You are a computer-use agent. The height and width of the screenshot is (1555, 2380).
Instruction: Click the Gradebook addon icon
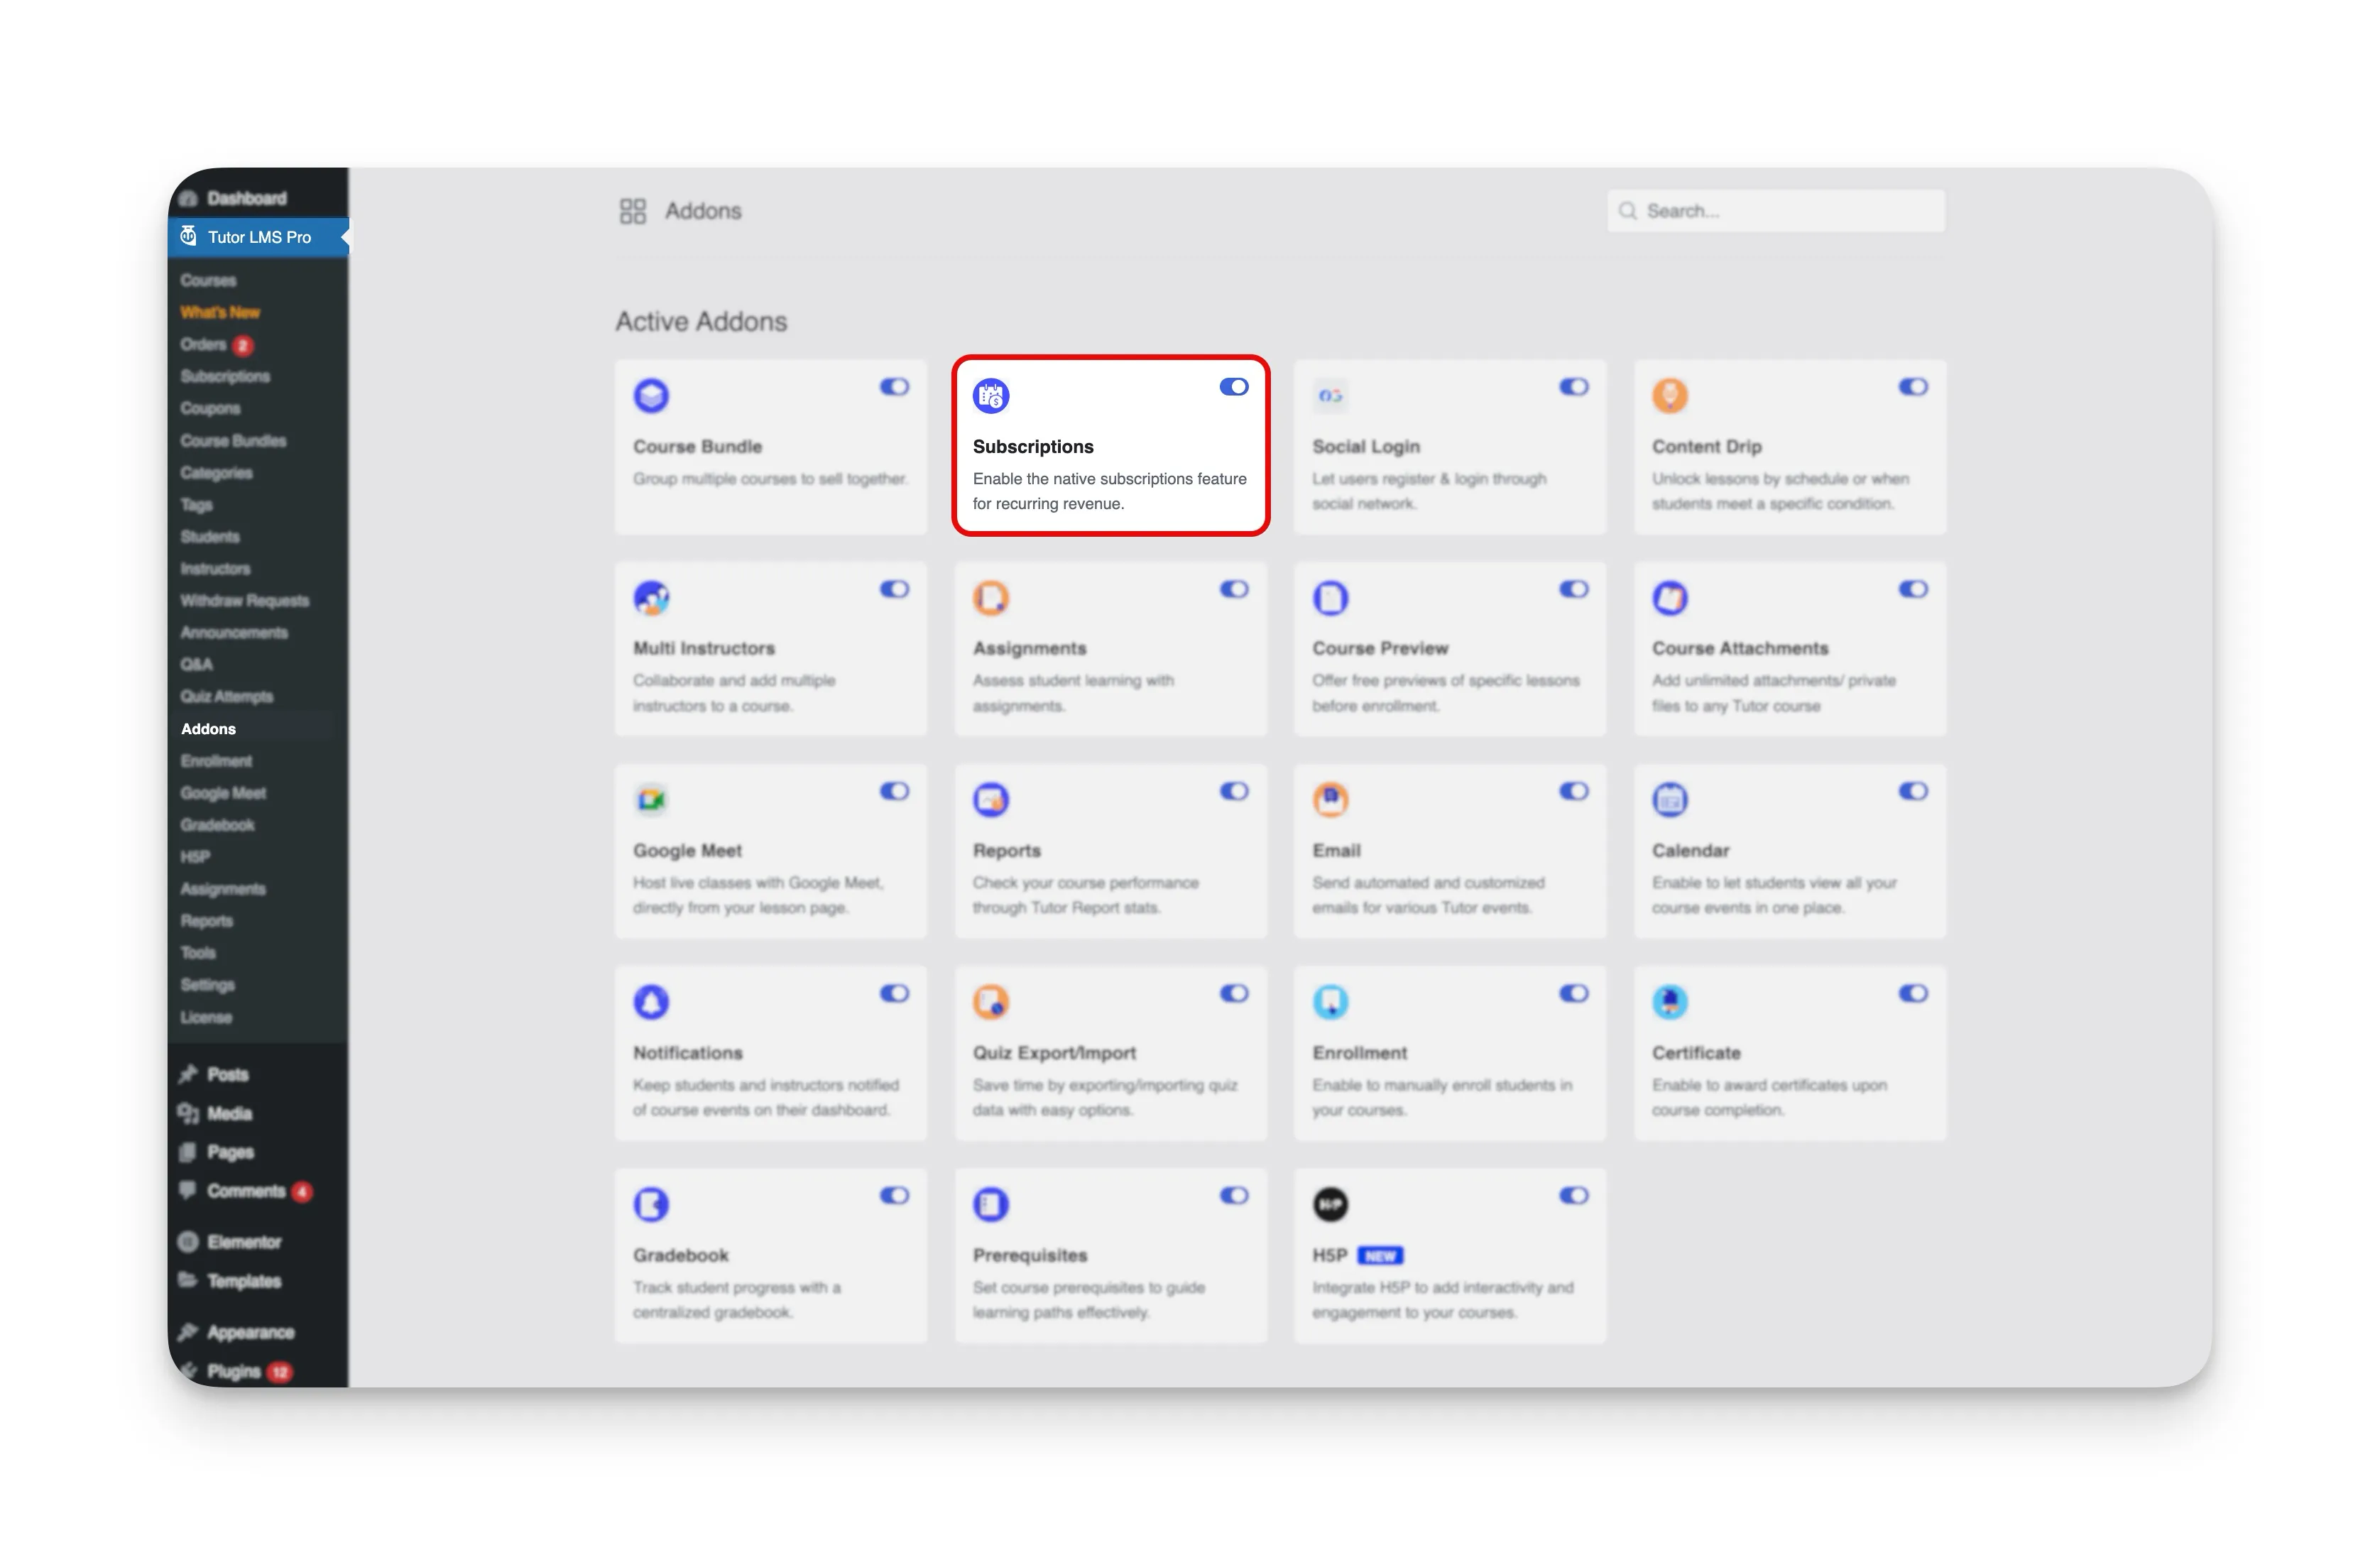[x=651, y=1205]
